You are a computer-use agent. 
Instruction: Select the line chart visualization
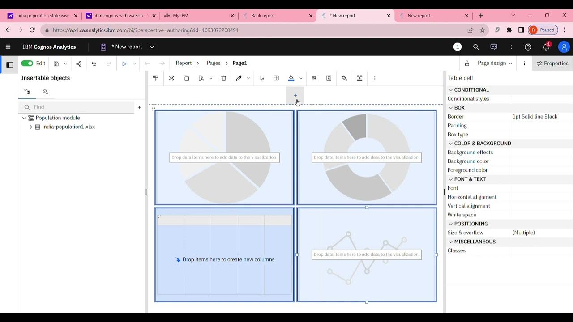click(x=367, y=254)
